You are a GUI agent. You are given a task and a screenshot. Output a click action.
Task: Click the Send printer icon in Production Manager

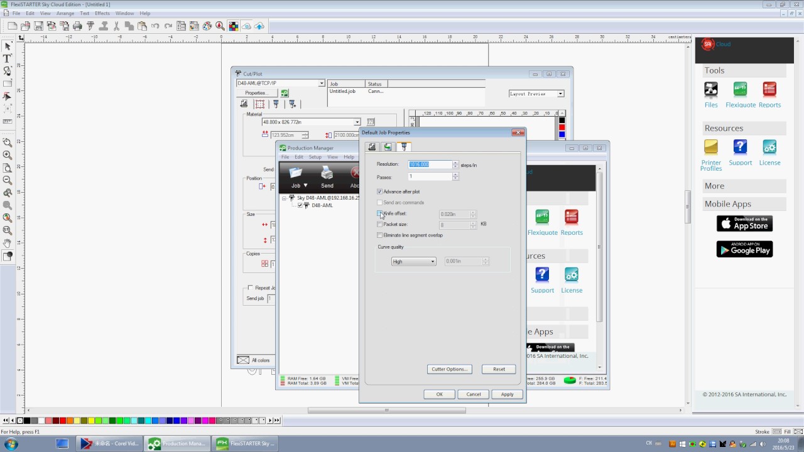327,173
